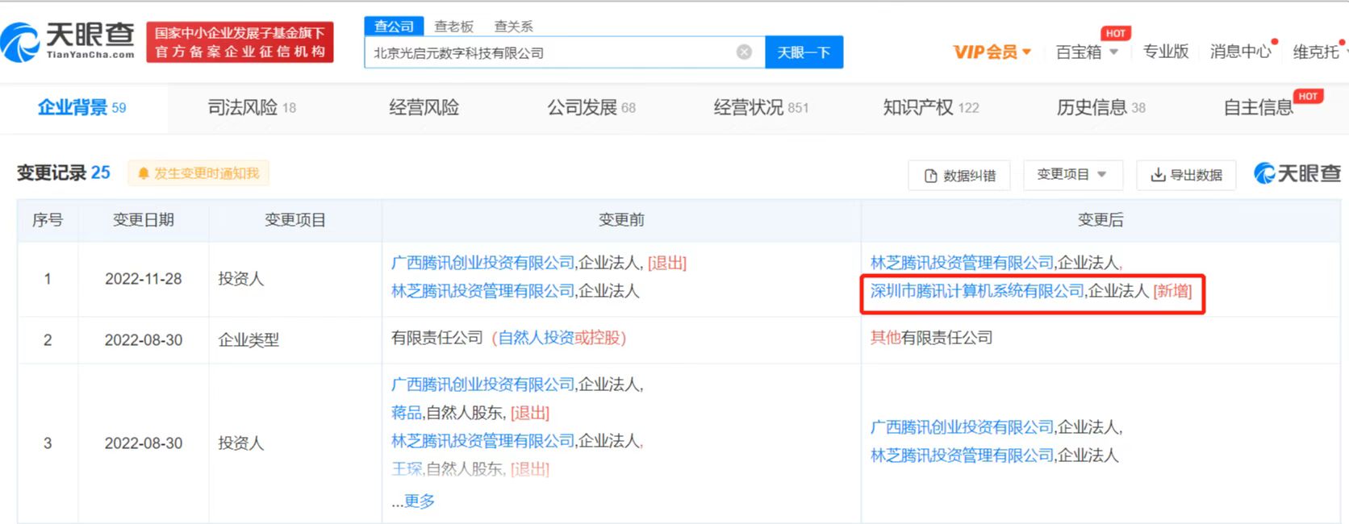Open 林芝腾讯投资管理有限公司 in row 1 变更后 column

[x=962, y=263]
